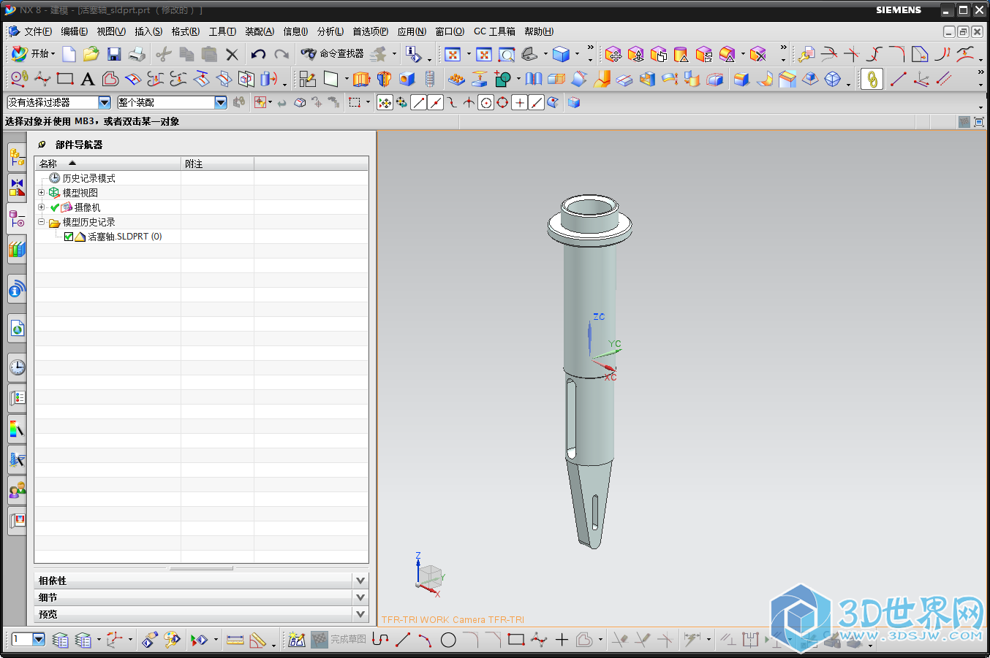Image resolution: width=990 pixels, height=658 pixels.
Task: Undo the last action
Action: (258, 54)
